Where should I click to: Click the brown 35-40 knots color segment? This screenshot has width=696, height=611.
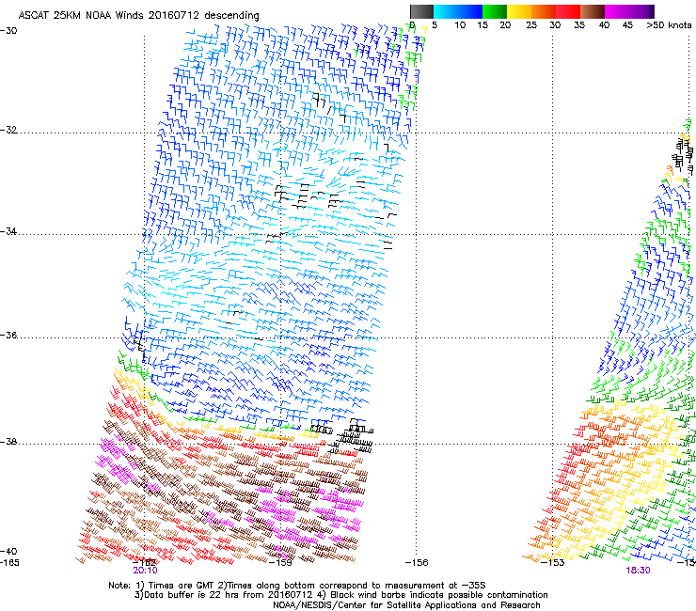(593, 11)
